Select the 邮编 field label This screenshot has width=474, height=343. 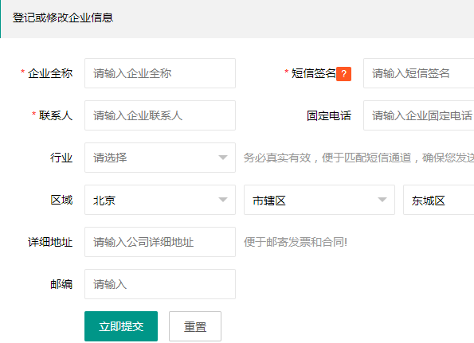coord(61,284)
